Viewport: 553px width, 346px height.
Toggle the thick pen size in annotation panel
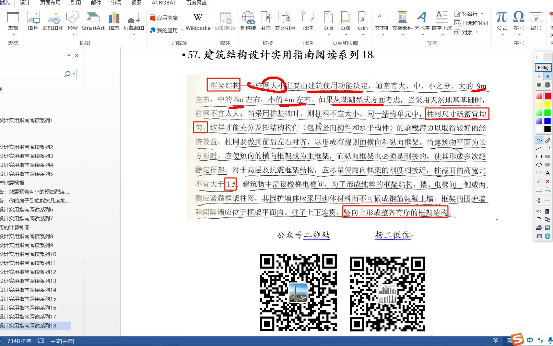point(548,85)
